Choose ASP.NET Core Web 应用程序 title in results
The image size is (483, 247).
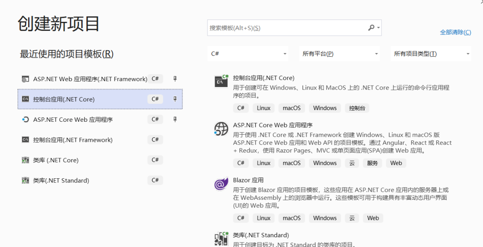[x=273, y=125]
